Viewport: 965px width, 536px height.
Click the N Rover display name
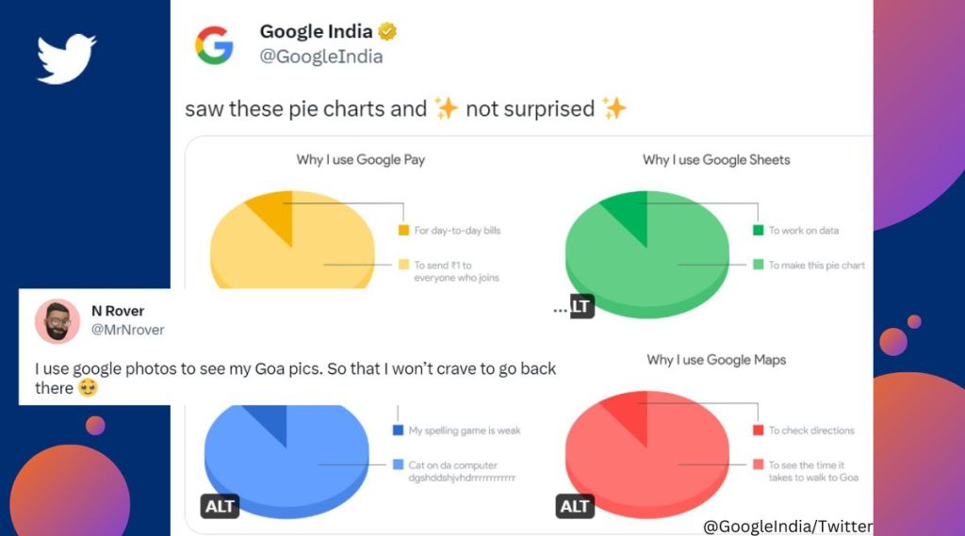coord(118,311)
